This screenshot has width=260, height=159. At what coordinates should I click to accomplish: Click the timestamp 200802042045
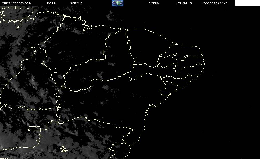click(215, 3)
